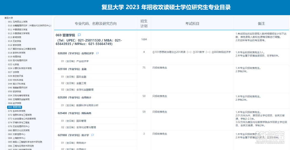Select 050 旅游学系
290x150 pixels.
15,92
